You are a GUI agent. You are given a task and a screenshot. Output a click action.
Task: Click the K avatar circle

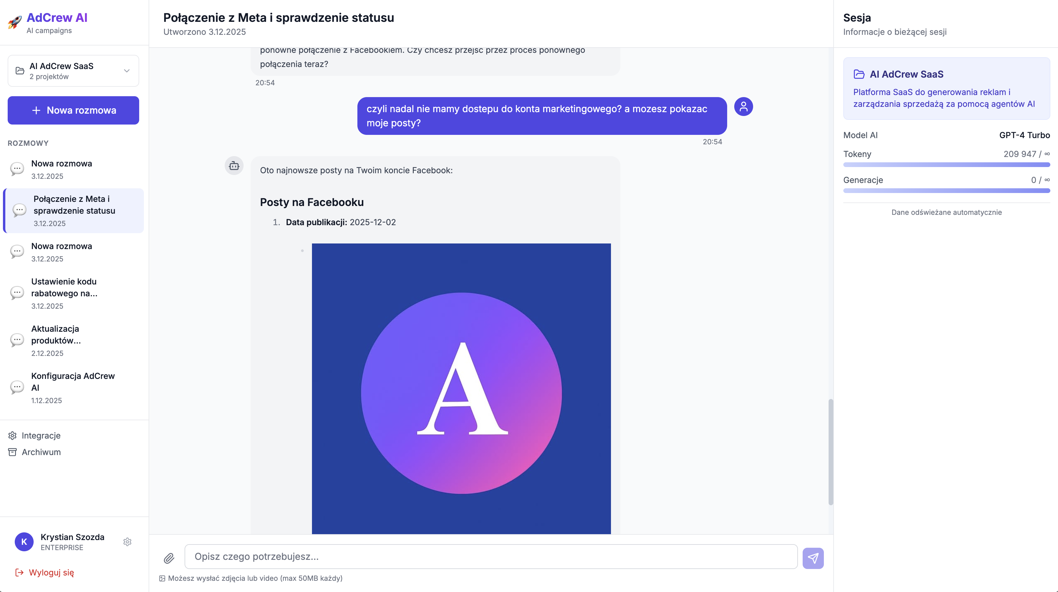click(24, 542)
